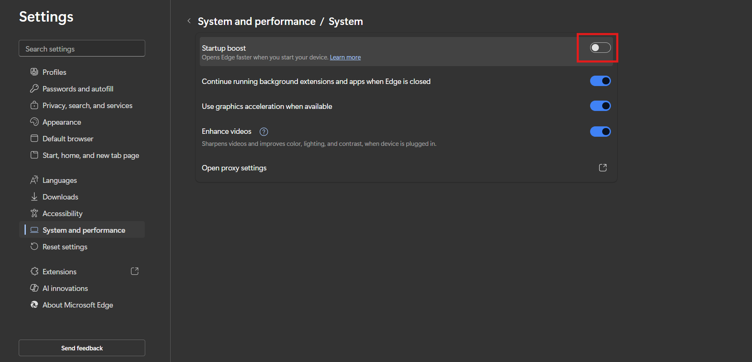Click the Learn more link
This screenshot has height=362, width=752.
coord(345,57)
